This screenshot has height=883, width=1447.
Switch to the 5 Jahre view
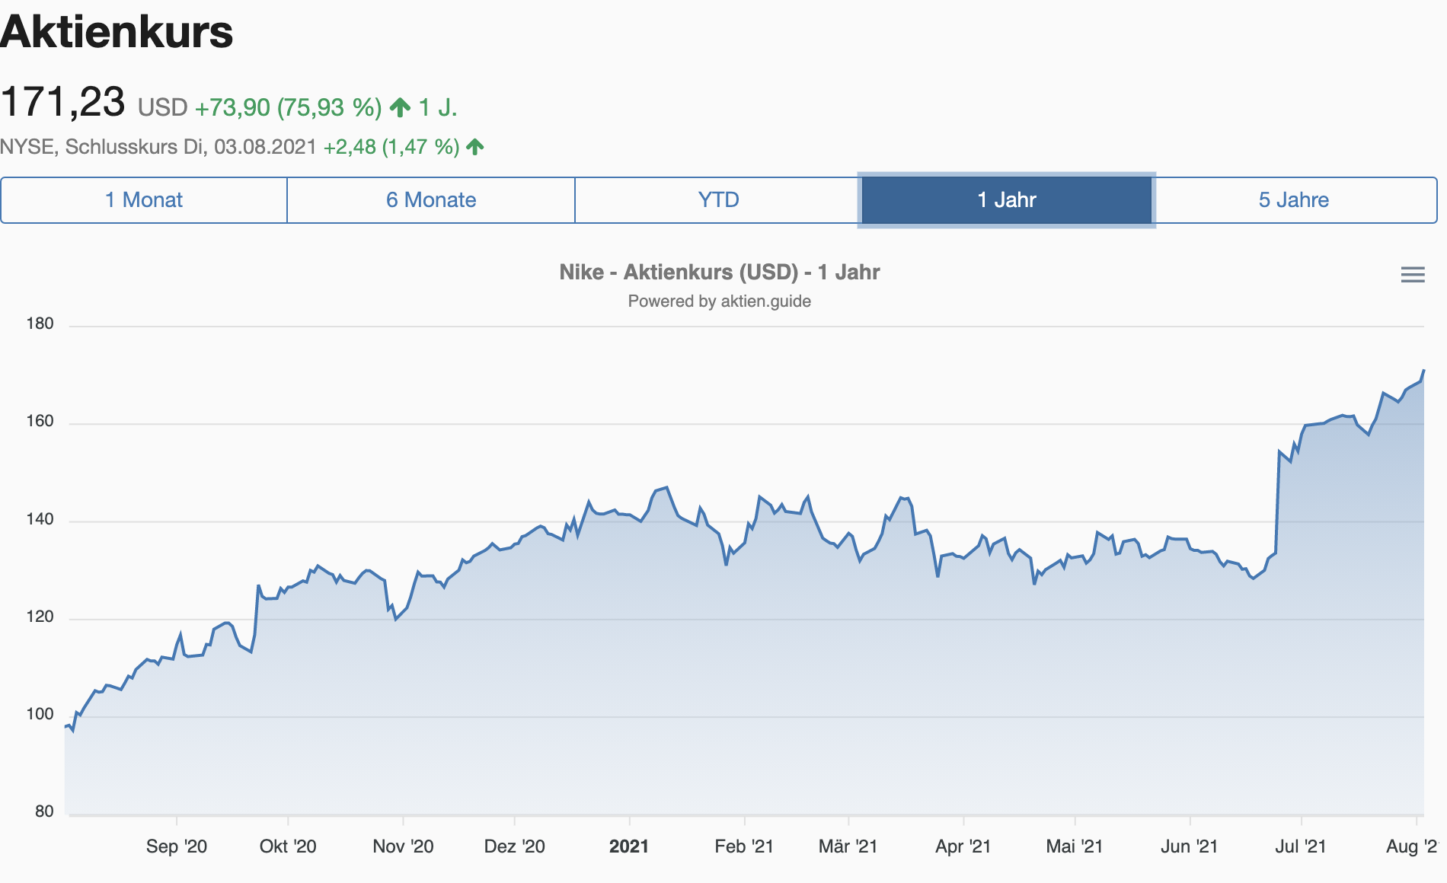(x=1294, y=200)
